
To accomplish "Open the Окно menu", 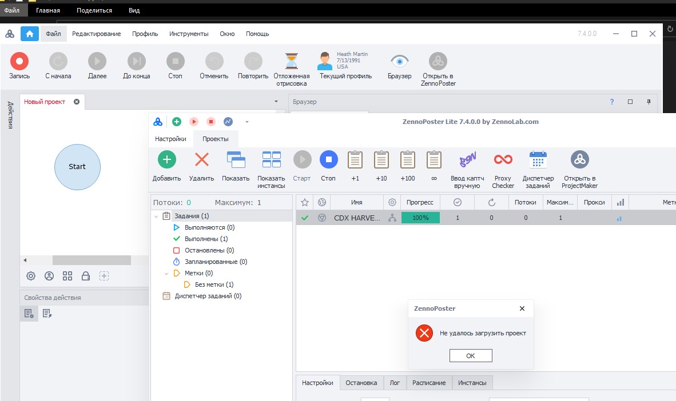I will pyautogui.click(x=227, y=34).
